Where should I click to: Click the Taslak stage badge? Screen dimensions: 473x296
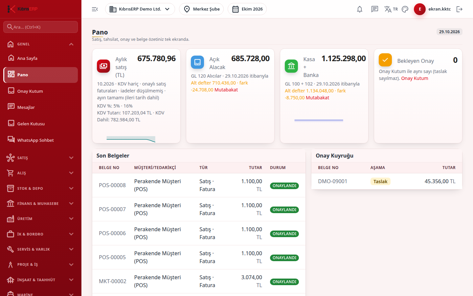click(380, 182)
